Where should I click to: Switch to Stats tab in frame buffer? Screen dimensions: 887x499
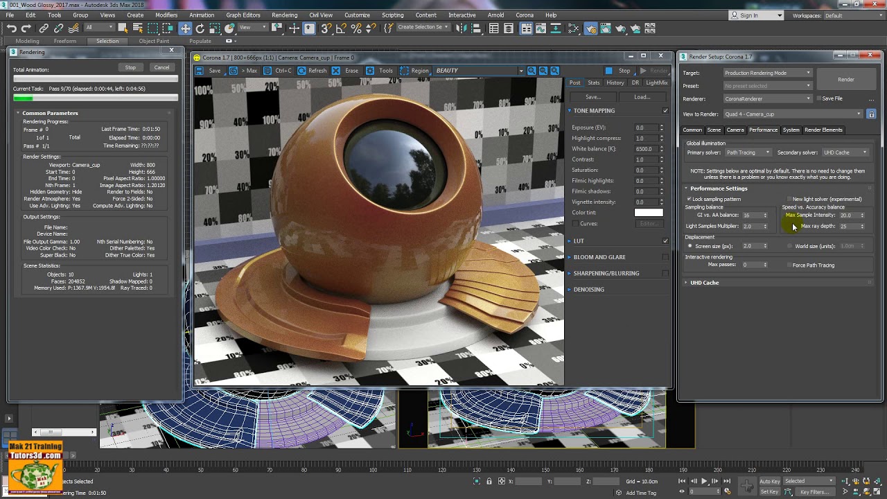click(x=594, y=82)
